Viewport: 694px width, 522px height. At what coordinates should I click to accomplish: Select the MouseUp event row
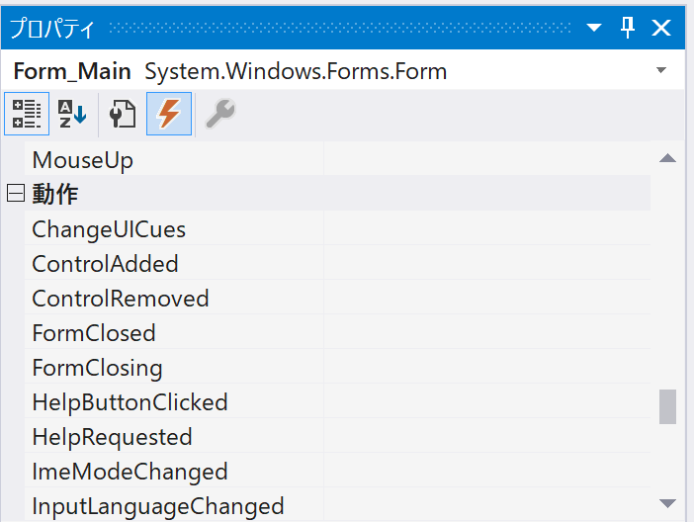click(x=83, y=159)
